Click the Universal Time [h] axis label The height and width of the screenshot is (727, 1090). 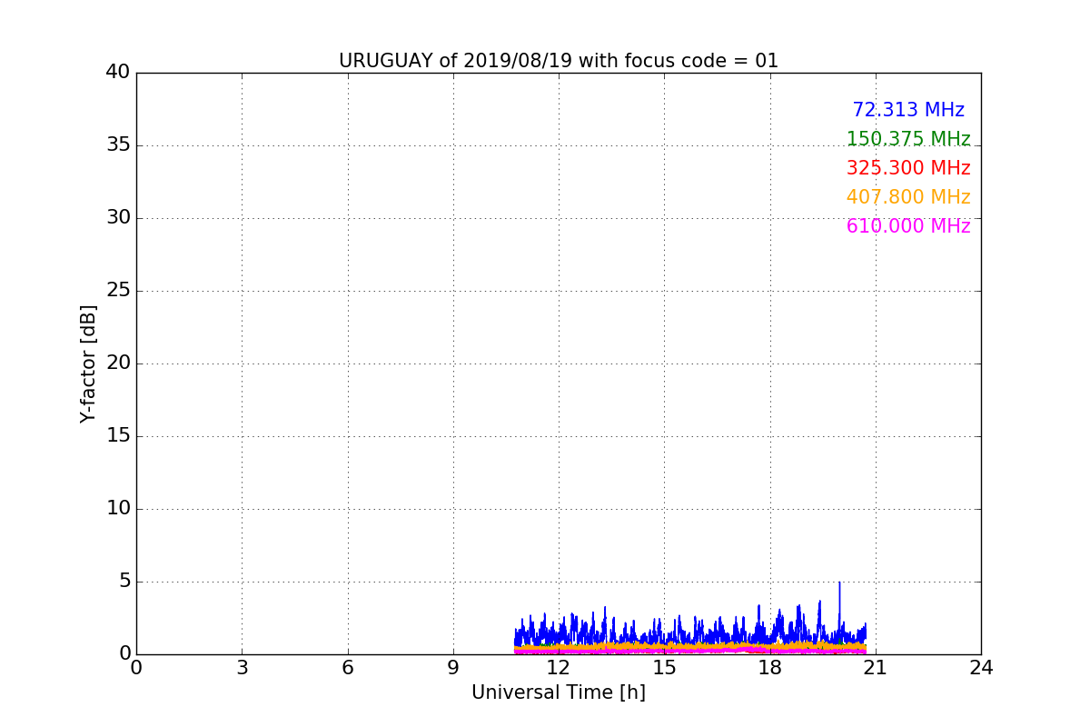559,692
